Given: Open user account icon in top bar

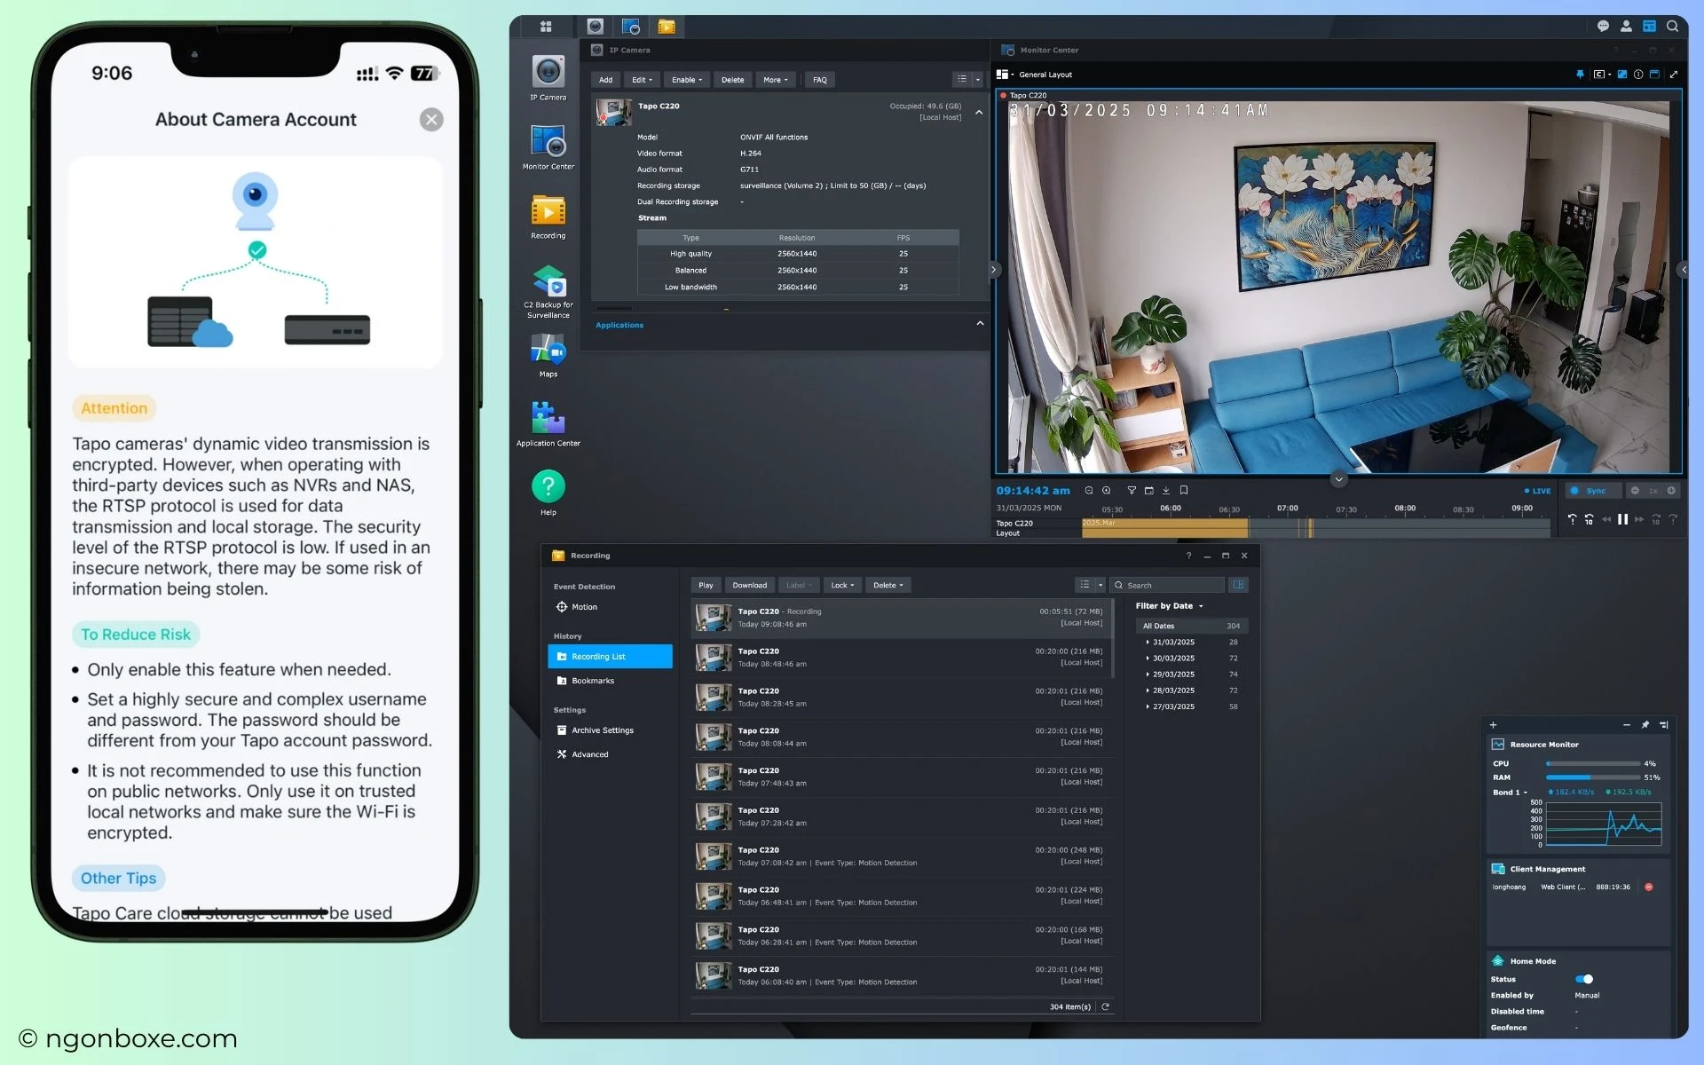Looking at the screenshot, I should click(1626, 26).
